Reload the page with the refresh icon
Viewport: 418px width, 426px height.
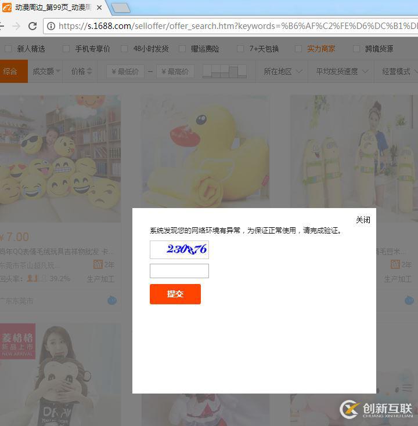tap(33, 26)
